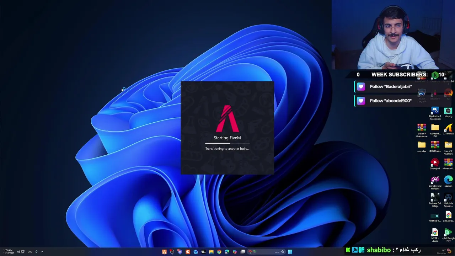Image resolution: width=455 pixels, height=256 pixels.
Task: Open the volume control in the tray
Action: (18, 252)
